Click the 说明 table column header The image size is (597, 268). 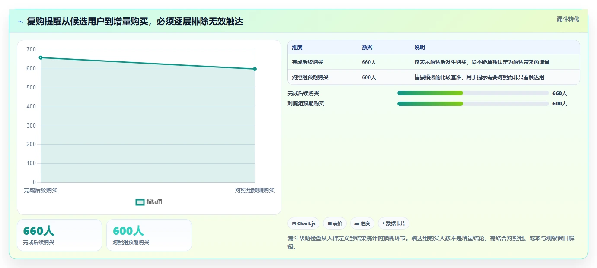click(419, 48)
